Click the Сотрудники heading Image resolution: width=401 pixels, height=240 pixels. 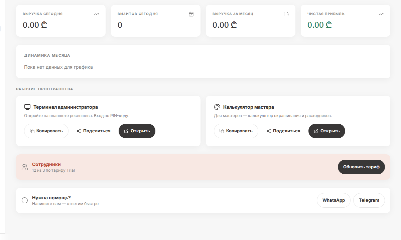46,164
